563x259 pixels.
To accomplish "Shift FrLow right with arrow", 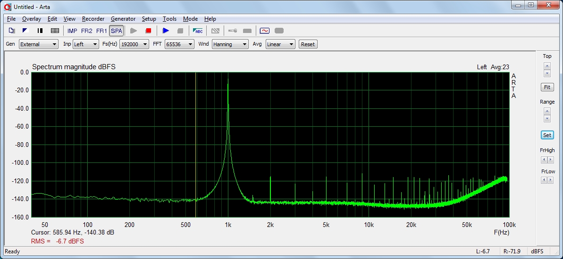I will (550, 180).
